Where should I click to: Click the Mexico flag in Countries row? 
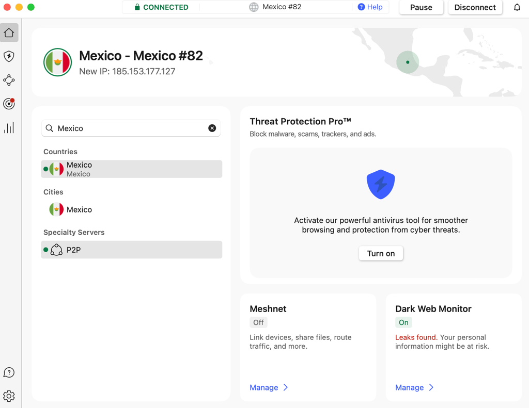click(56, 169)
